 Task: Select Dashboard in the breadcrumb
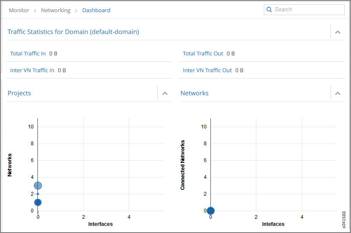(96, 10)
